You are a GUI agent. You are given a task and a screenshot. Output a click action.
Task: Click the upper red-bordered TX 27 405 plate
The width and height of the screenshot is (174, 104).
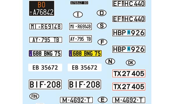(x=129, y=73)
